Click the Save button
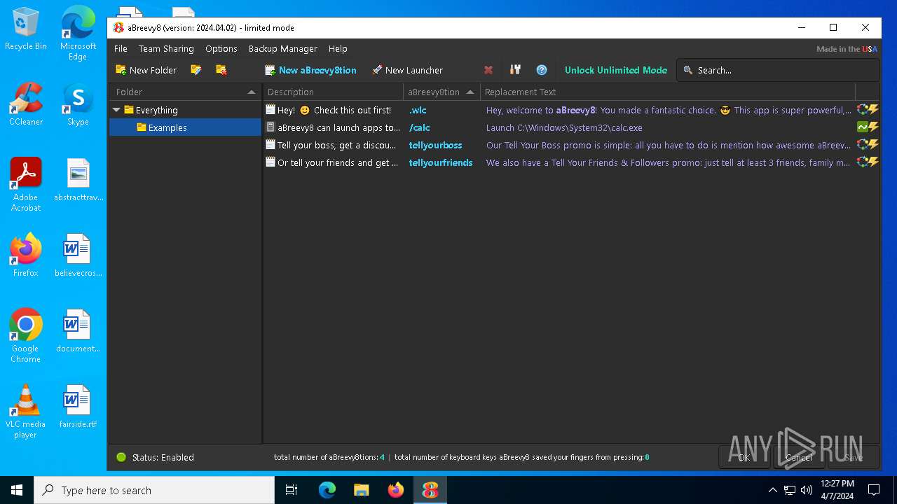Screen dimensions: 897x504 click(x=854, y=457)
